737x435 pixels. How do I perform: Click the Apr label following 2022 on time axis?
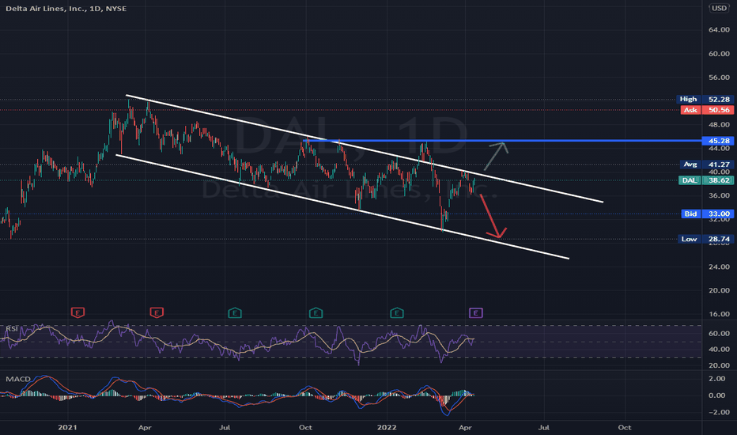(465, 427)
